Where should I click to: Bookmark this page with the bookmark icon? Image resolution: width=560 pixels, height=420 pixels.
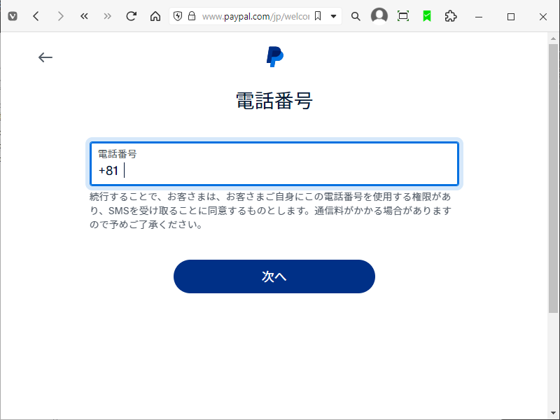(x=318, y=16)
